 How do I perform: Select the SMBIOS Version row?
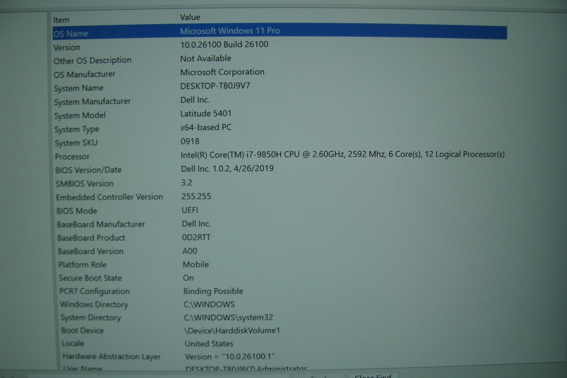click(85, 184)
